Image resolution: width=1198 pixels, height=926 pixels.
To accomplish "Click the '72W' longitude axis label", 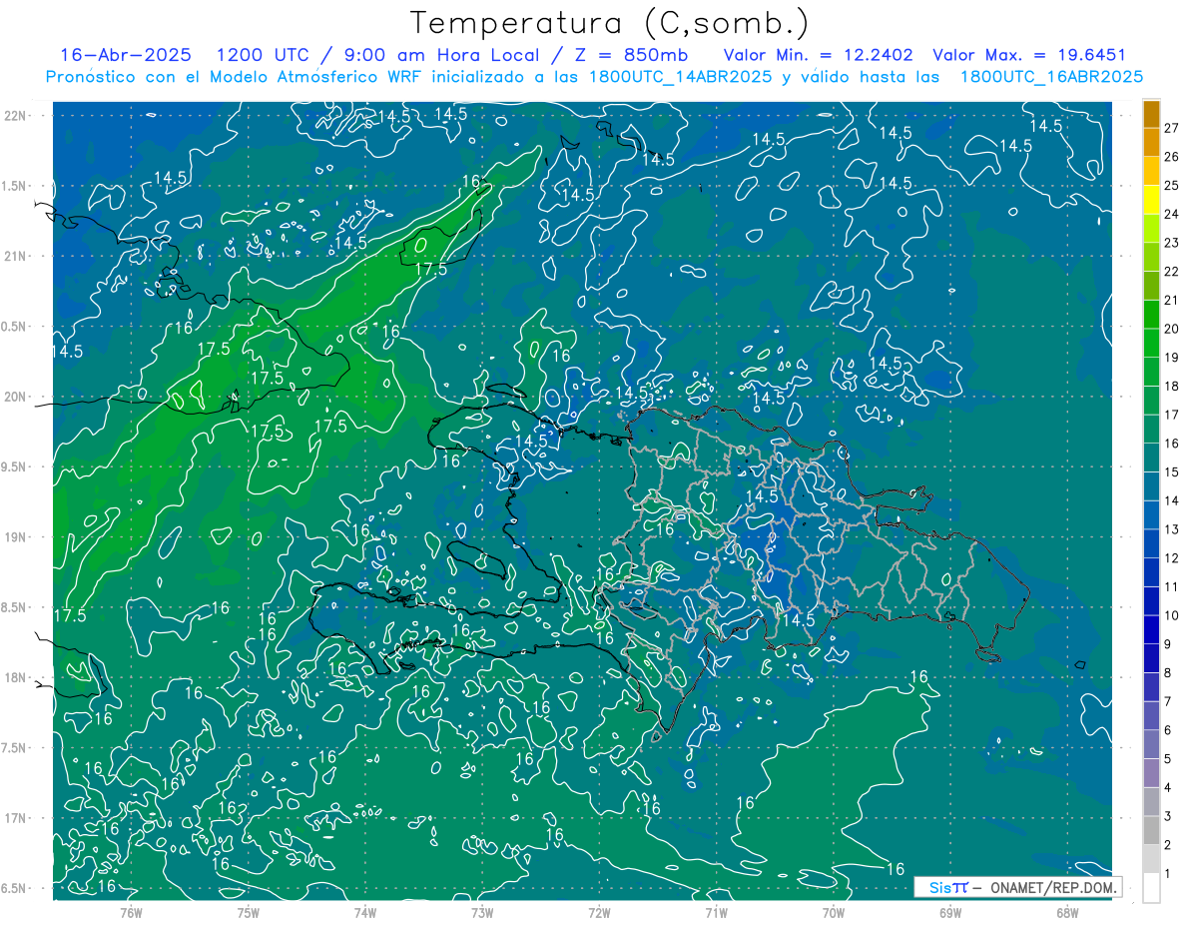I will (599, 912).
